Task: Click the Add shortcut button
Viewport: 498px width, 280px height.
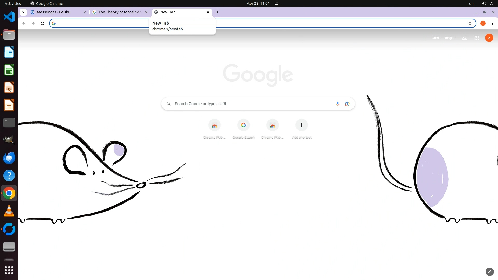Action: (302, 125)
